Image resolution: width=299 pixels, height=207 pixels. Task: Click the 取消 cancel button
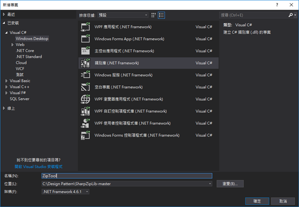[283, 201]
